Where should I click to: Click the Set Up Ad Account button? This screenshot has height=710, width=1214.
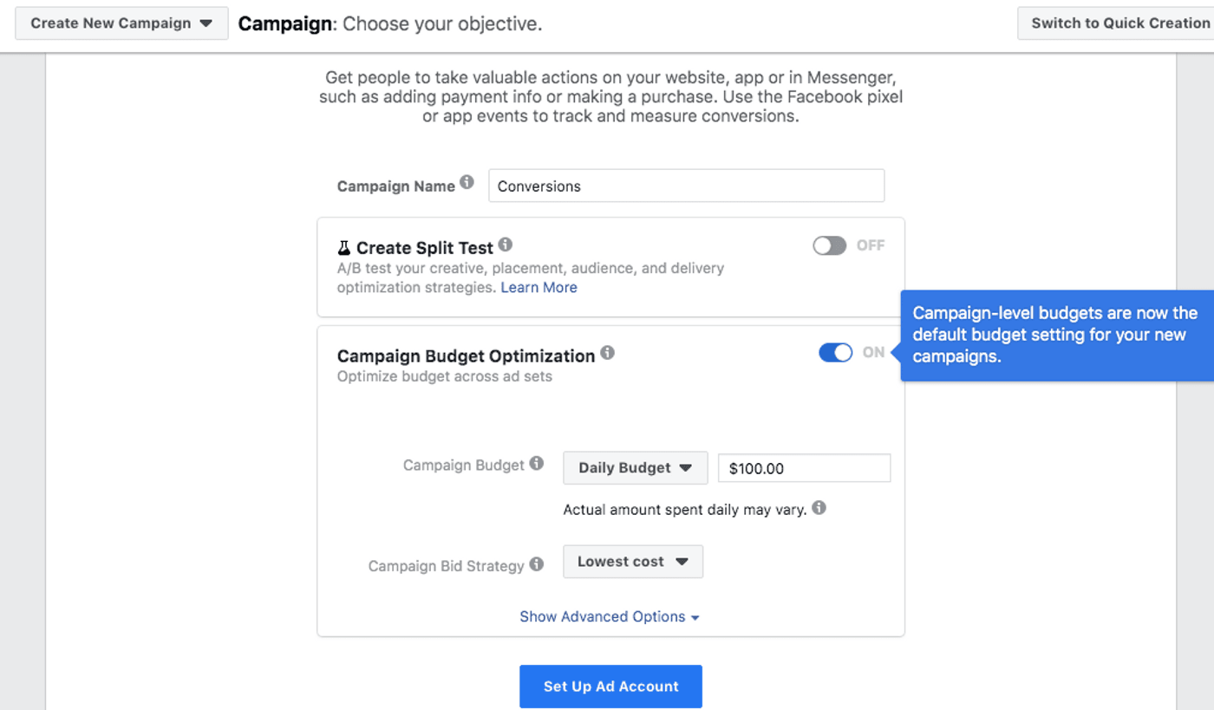(x=610, y=687)
